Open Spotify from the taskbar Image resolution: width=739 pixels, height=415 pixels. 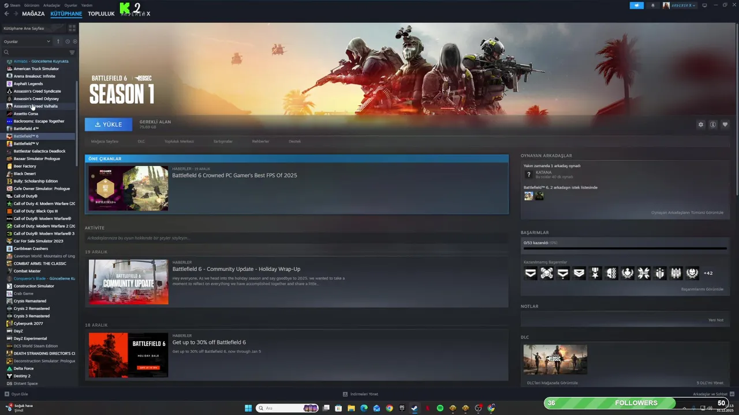[x=440, y=408]
